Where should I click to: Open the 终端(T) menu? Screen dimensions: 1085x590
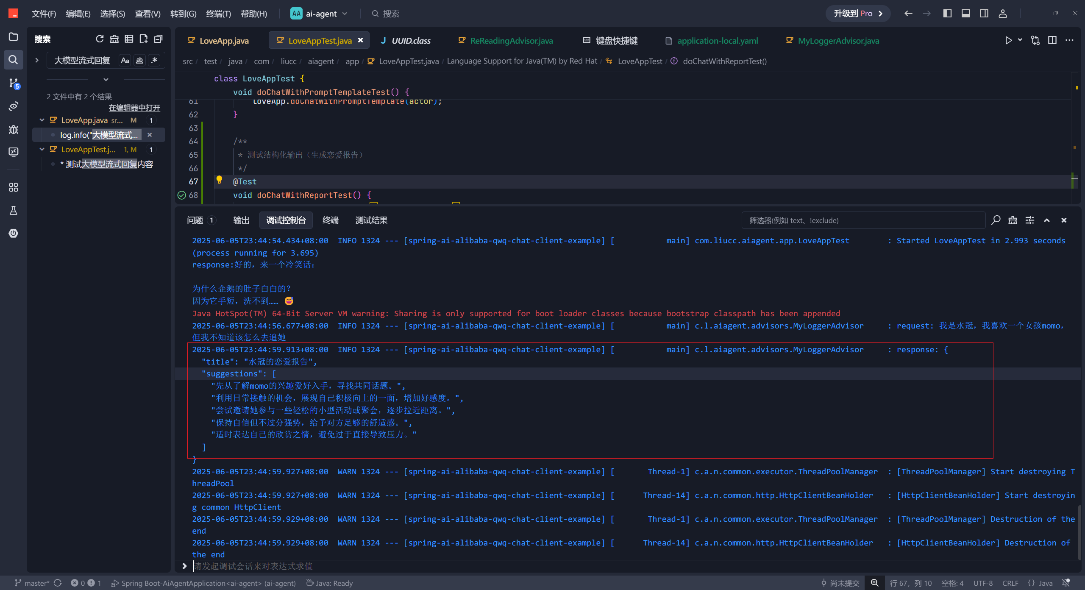(x=218, y=14)
